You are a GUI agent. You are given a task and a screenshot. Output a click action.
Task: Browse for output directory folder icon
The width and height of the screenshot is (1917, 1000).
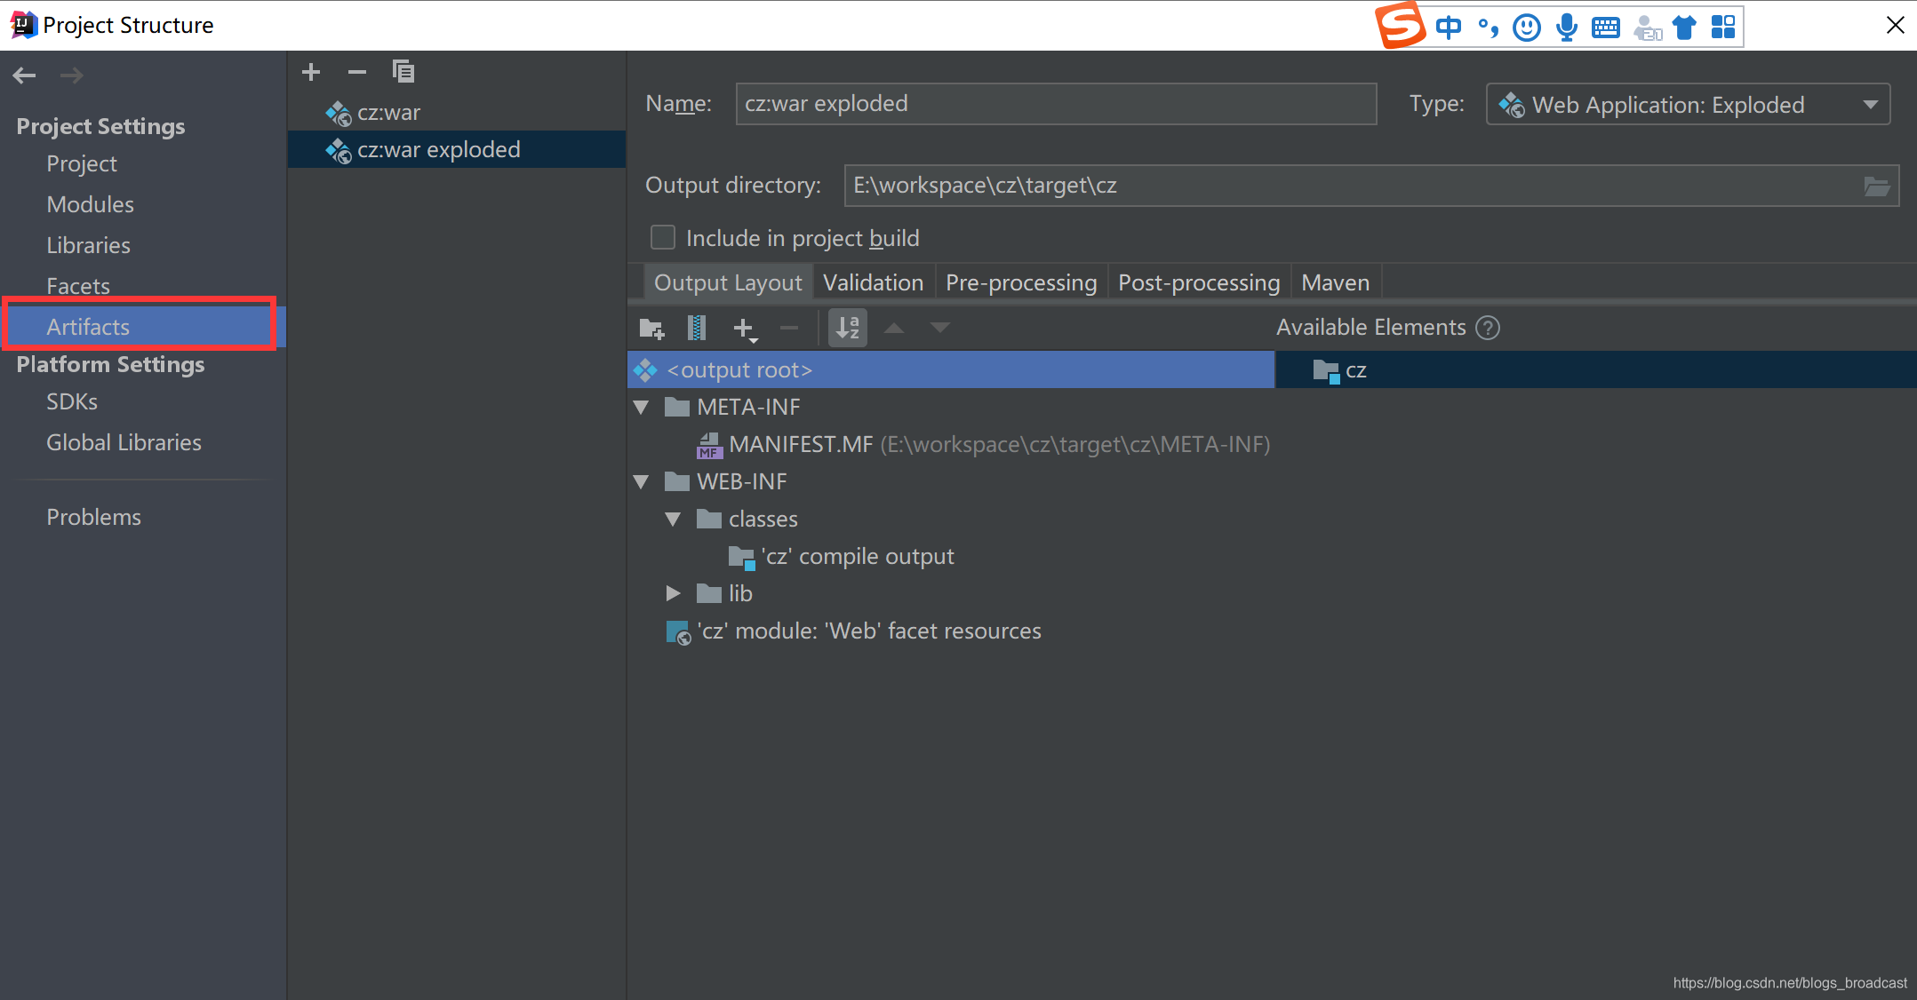tap(1876, 186)
